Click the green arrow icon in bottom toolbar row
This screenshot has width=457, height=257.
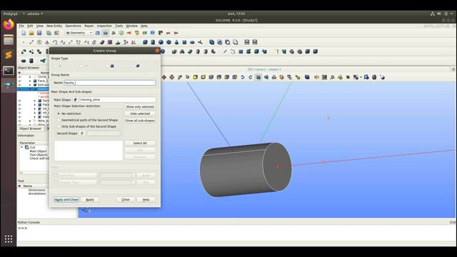(x=43, y=61)
